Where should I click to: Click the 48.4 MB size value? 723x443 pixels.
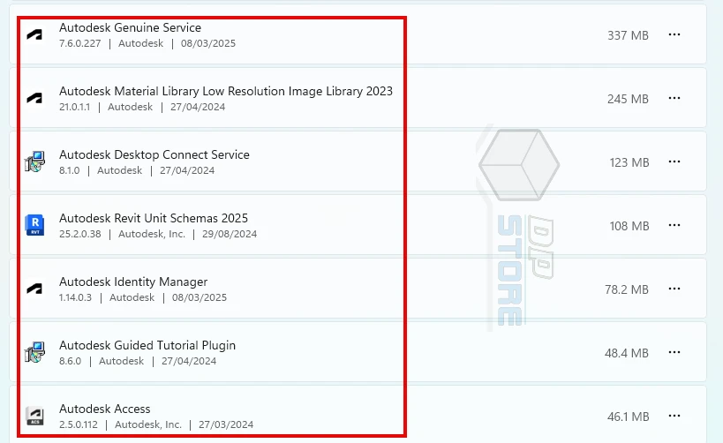coord(627,354)
